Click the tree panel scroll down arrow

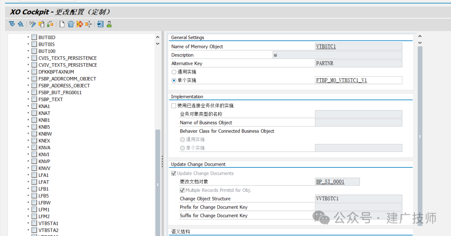point(157,44)
